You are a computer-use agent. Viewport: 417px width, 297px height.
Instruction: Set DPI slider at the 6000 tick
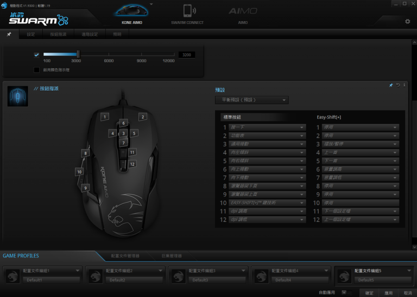[x=109, y=54]
